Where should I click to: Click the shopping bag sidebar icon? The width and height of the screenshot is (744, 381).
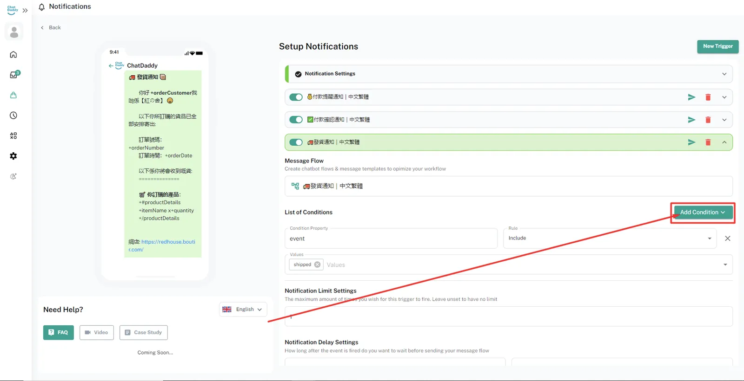13,95
